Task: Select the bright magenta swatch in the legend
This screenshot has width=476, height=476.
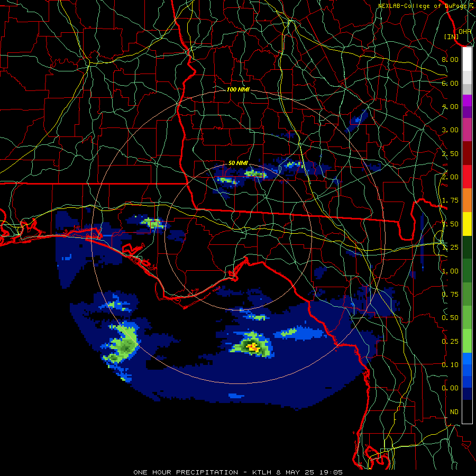Action: [467, 100]
